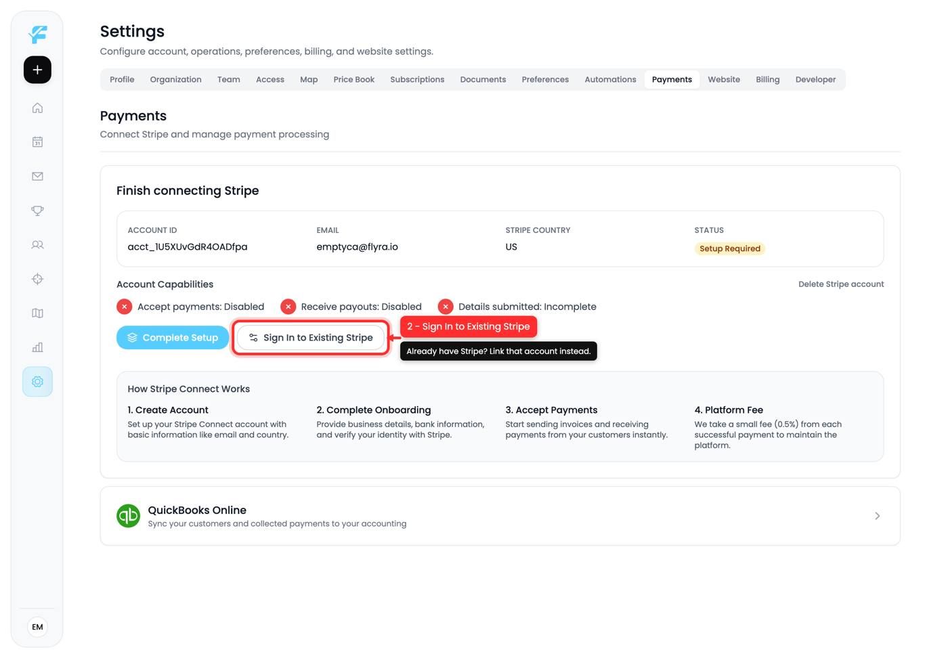Switch to the Automations tab
948x658 pixels.
click(610, 79)
